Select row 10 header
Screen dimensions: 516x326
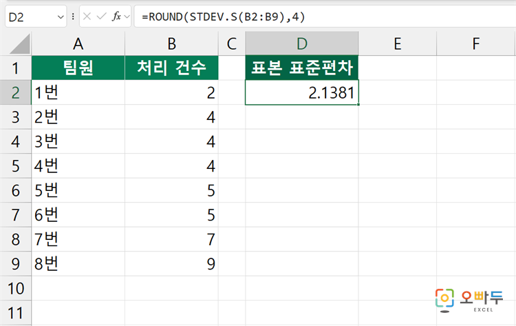15,288
